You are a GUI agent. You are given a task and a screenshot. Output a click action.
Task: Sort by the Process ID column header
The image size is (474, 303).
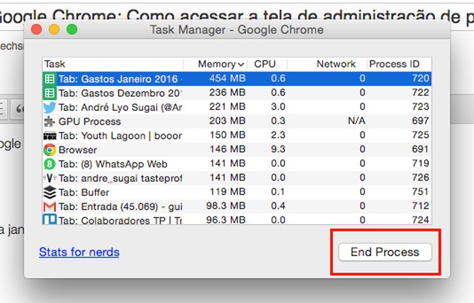click(394, 64)
